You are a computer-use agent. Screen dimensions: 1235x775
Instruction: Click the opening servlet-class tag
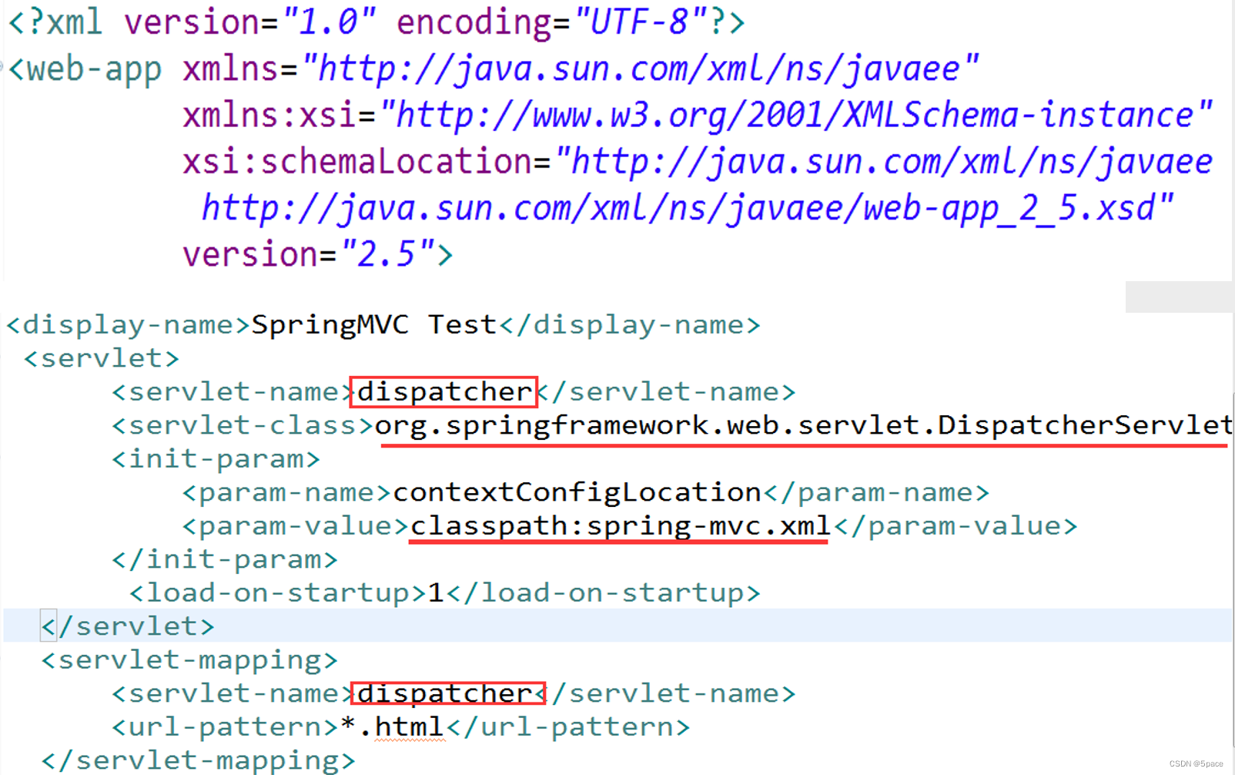243,425
